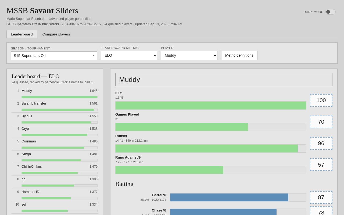The image size is (344, 215).
Task: Click tylerjb's score 1,481
Action: tap(94, 154)
